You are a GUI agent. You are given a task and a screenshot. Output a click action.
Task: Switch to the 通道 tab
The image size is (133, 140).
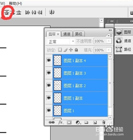pos(67,34)
